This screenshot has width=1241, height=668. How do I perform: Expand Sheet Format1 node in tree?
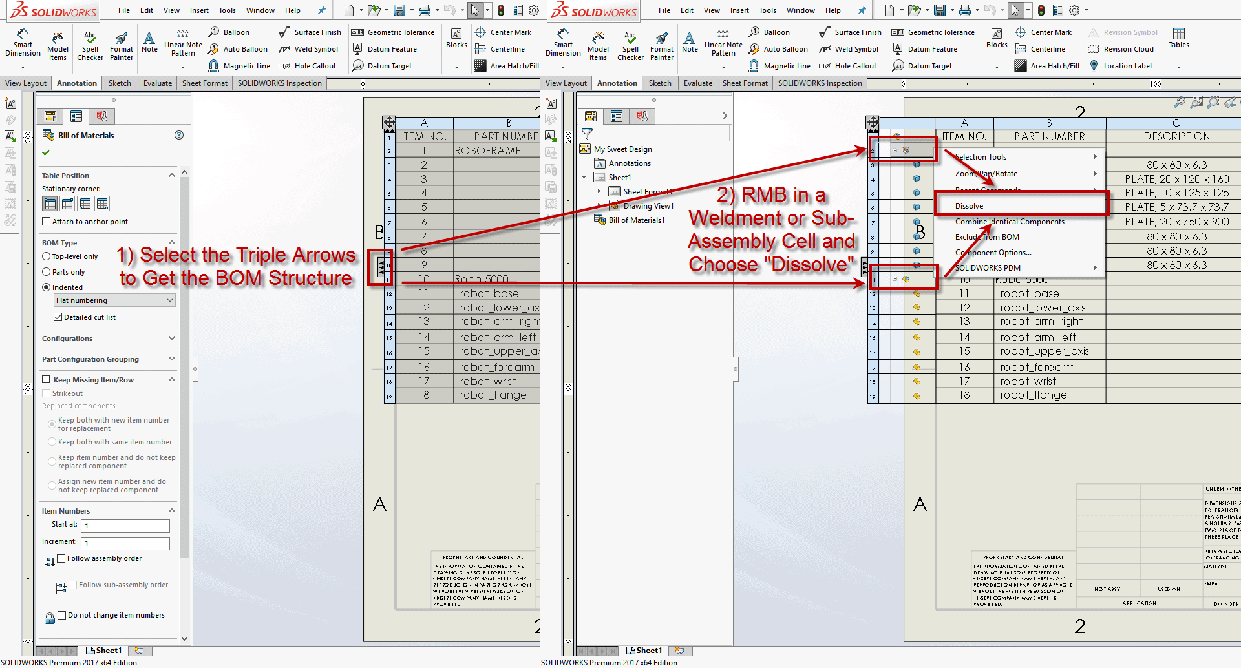pos(599,191)
